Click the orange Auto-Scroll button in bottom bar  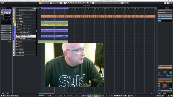tap(16, 96)
